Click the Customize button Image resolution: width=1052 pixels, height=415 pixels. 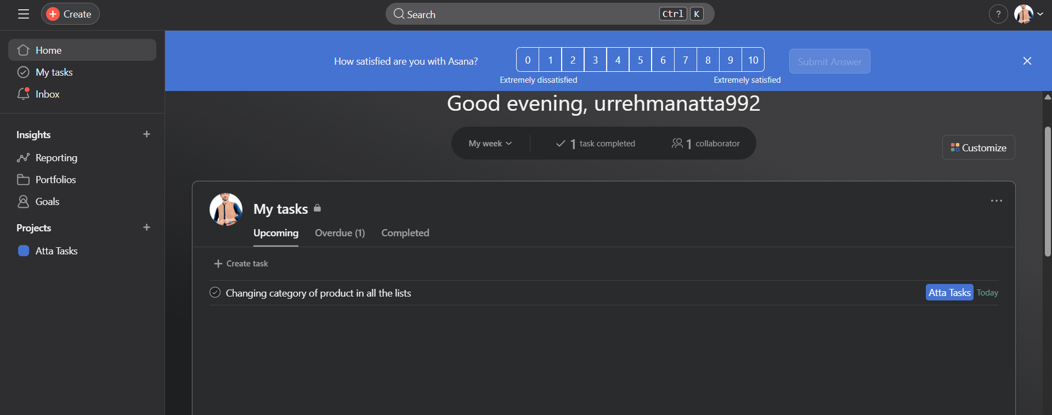coord(979,147)
